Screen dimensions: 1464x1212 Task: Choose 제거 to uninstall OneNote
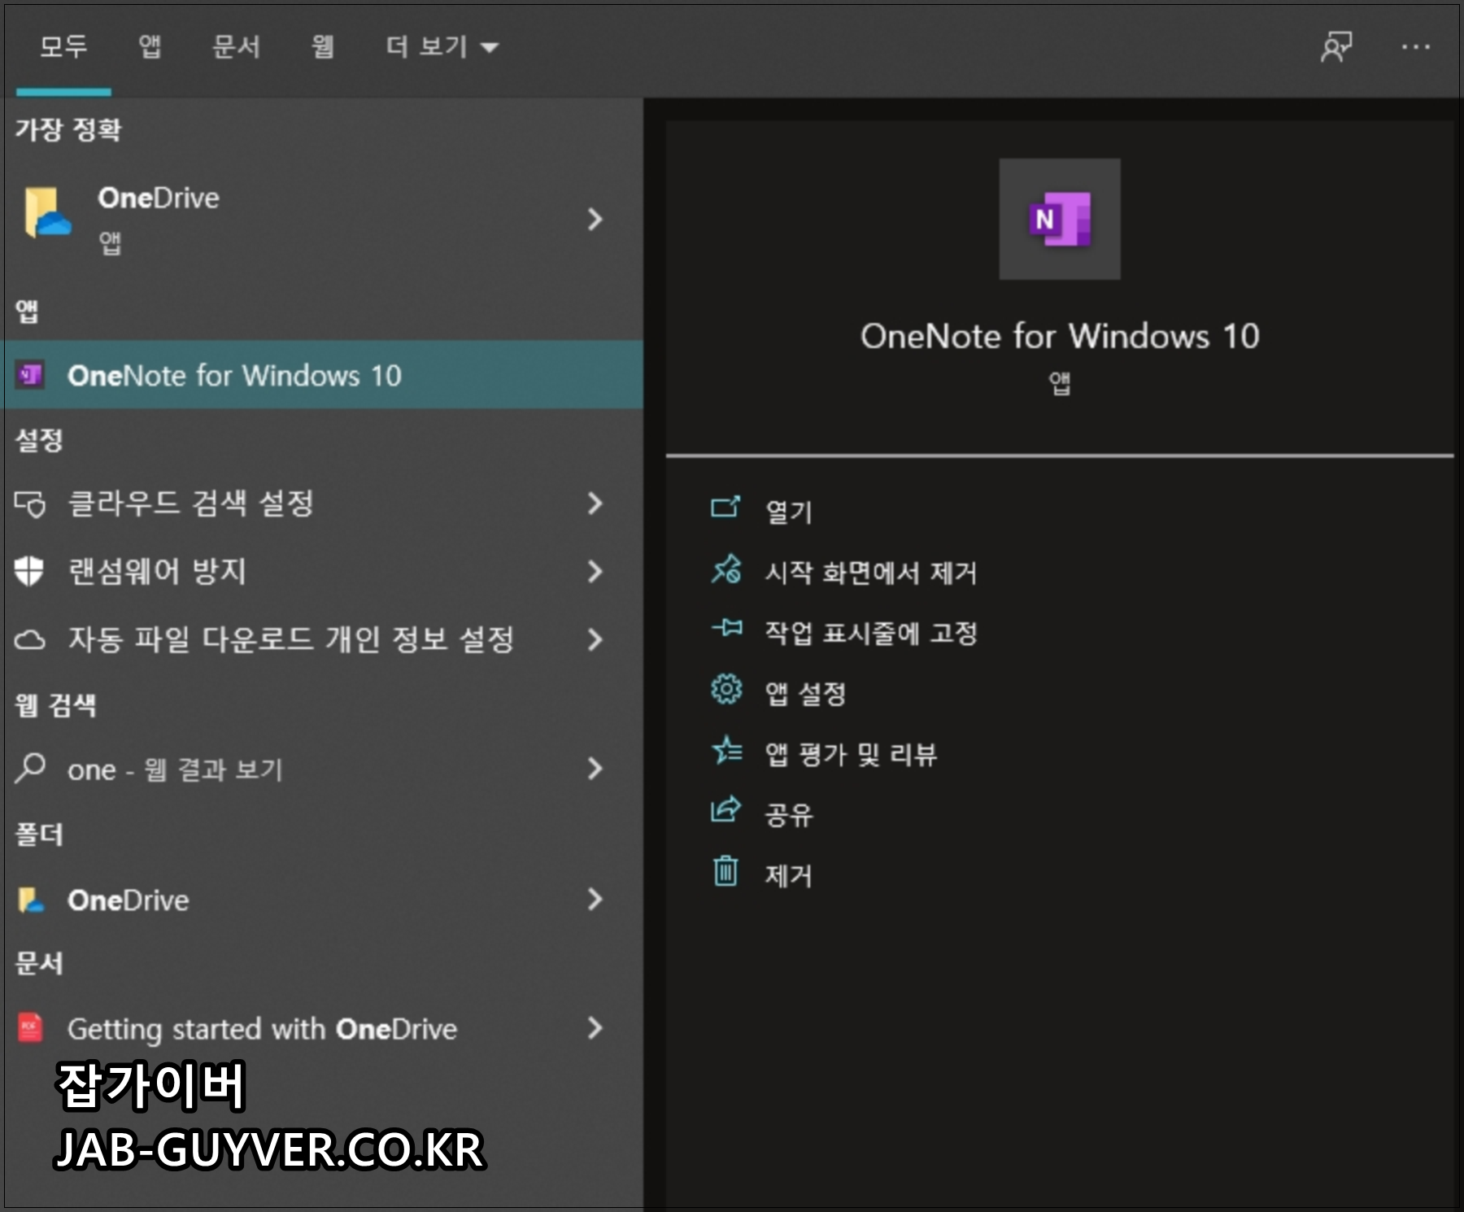[x=789, y=876]
